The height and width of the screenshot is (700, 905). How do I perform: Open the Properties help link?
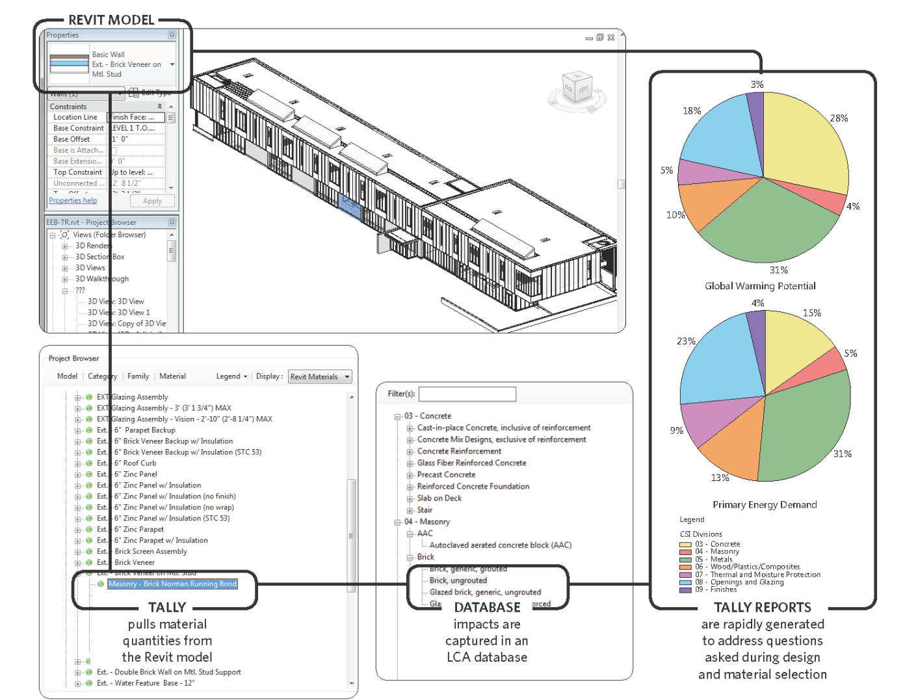73,201
